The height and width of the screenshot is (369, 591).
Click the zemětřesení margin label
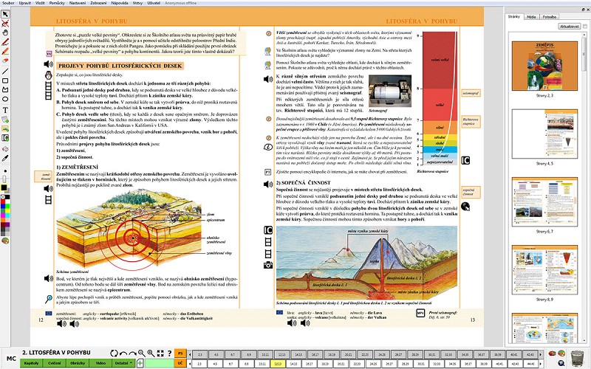tap(44, 176)
